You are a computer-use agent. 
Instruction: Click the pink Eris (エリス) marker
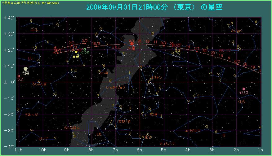[x=244, y=89]
